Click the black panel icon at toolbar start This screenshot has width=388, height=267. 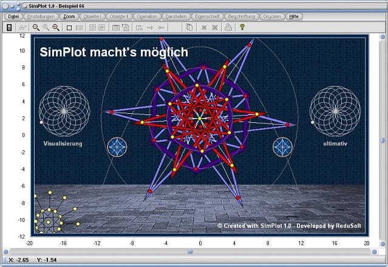tap(9, 27)
